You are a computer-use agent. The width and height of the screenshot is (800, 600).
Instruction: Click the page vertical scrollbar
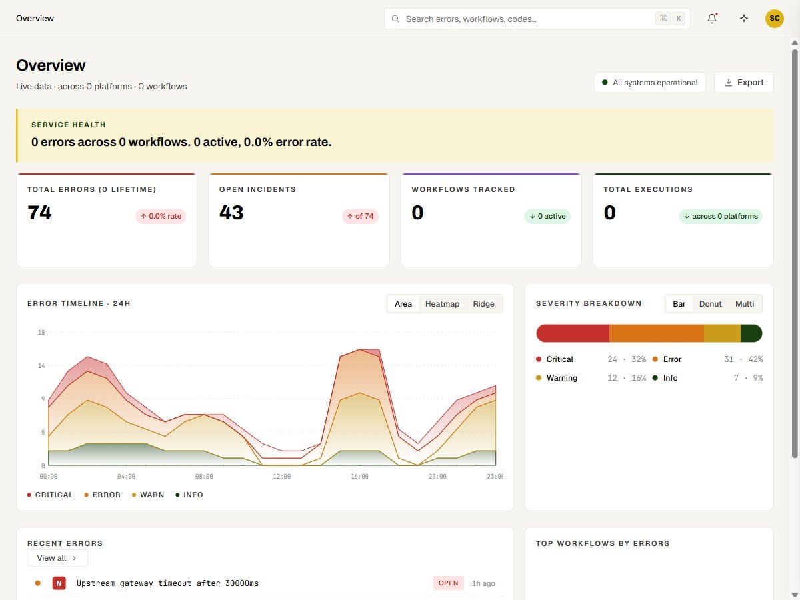(x=795, y=253)
